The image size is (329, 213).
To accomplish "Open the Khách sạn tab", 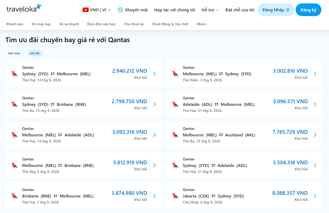I will tap(15, 24).
